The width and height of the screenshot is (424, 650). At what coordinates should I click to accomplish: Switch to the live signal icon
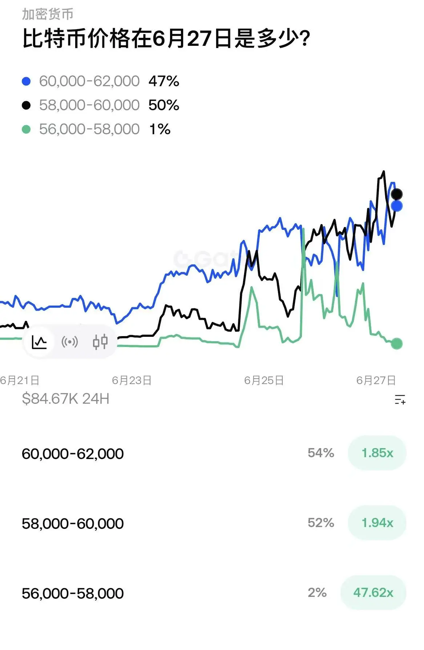70,342
